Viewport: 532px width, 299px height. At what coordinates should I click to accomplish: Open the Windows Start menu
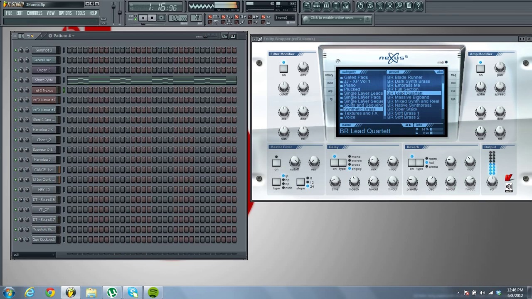[8, 293]
